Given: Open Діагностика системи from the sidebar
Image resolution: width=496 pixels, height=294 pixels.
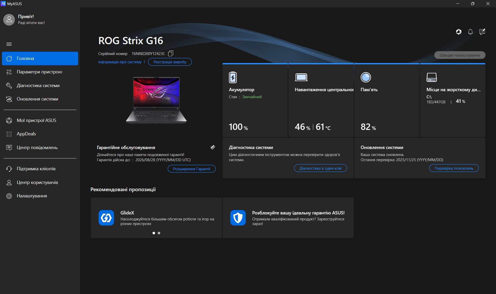Looking at the screenshot, I should (38, 86).
